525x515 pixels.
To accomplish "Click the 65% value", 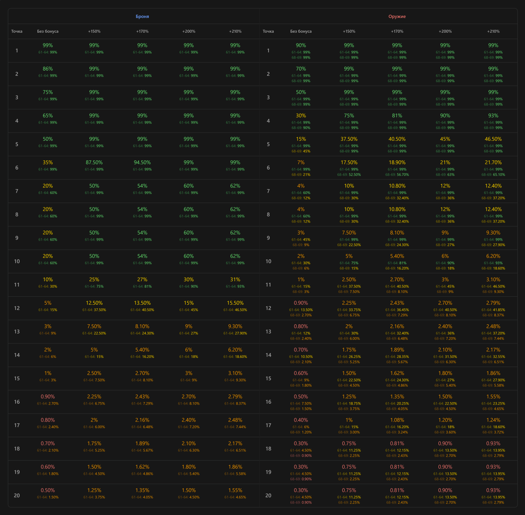I will [48, 116].
